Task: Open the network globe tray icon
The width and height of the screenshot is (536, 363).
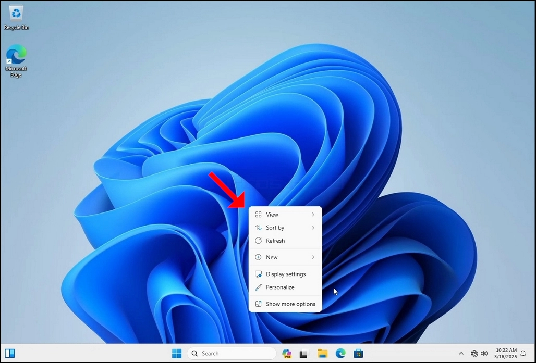Action: pos(474,354)
